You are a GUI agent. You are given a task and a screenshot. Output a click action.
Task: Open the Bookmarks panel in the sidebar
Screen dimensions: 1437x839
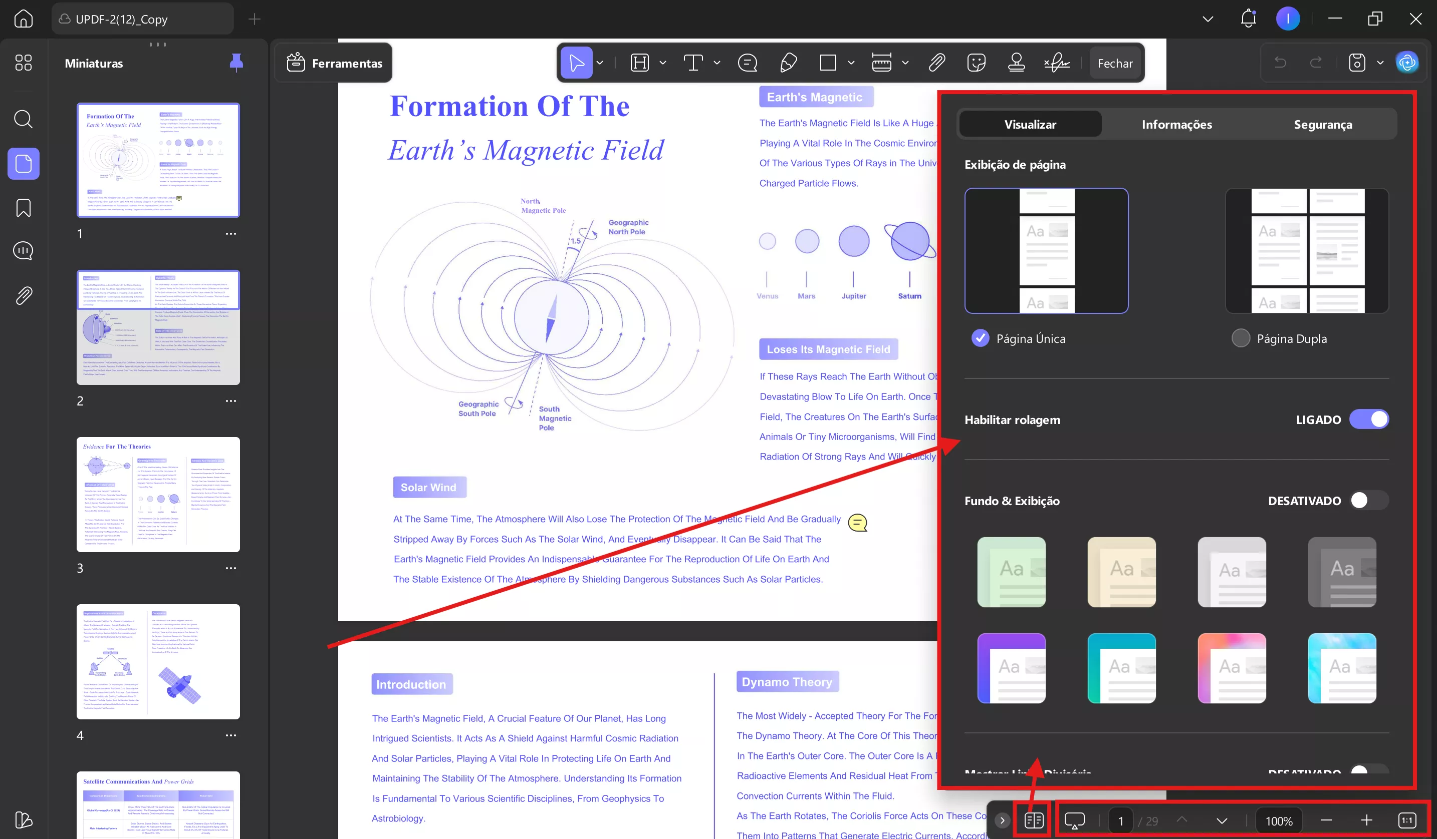(24, 208)
